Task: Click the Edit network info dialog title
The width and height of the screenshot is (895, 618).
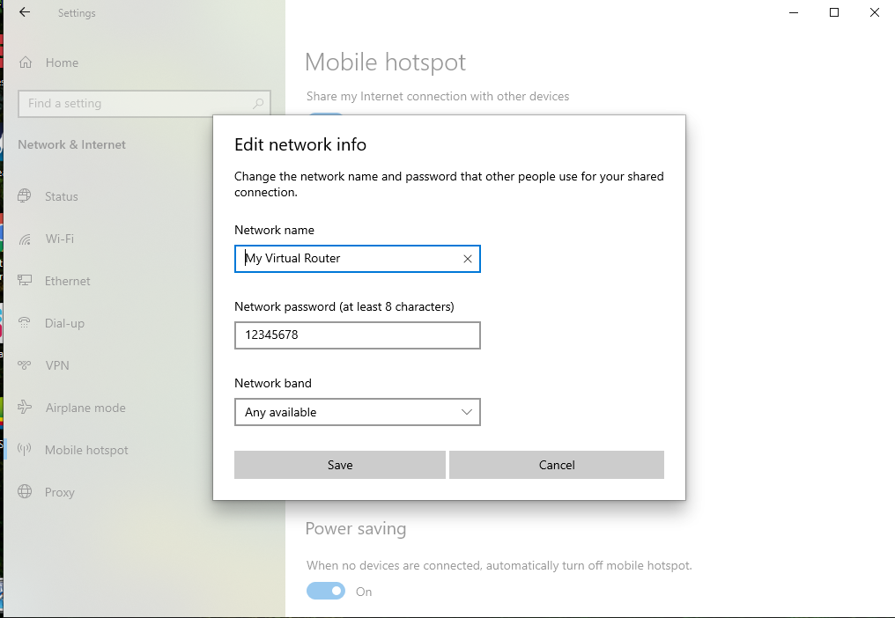Action: coord(300,144)
